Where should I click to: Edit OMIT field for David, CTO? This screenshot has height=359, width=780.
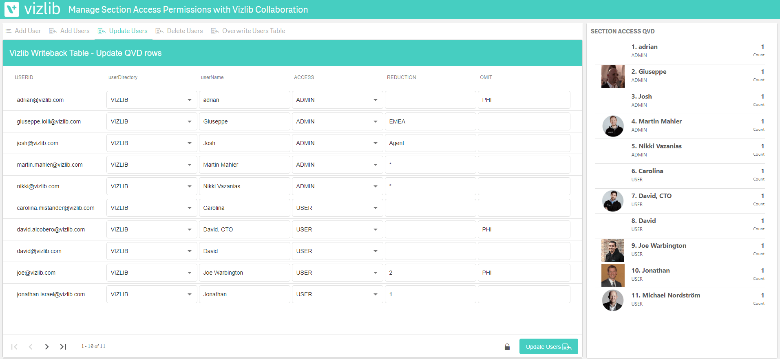(x=524, y=229)
